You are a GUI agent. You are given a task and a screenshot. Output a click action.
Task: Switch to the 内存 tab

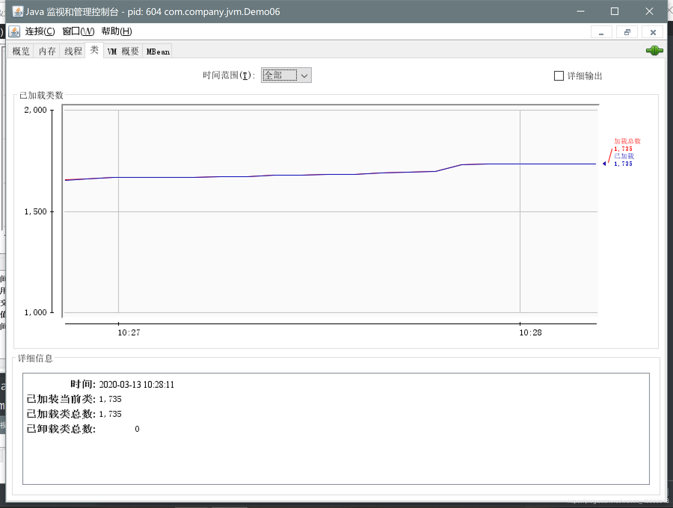pos(47,51)
